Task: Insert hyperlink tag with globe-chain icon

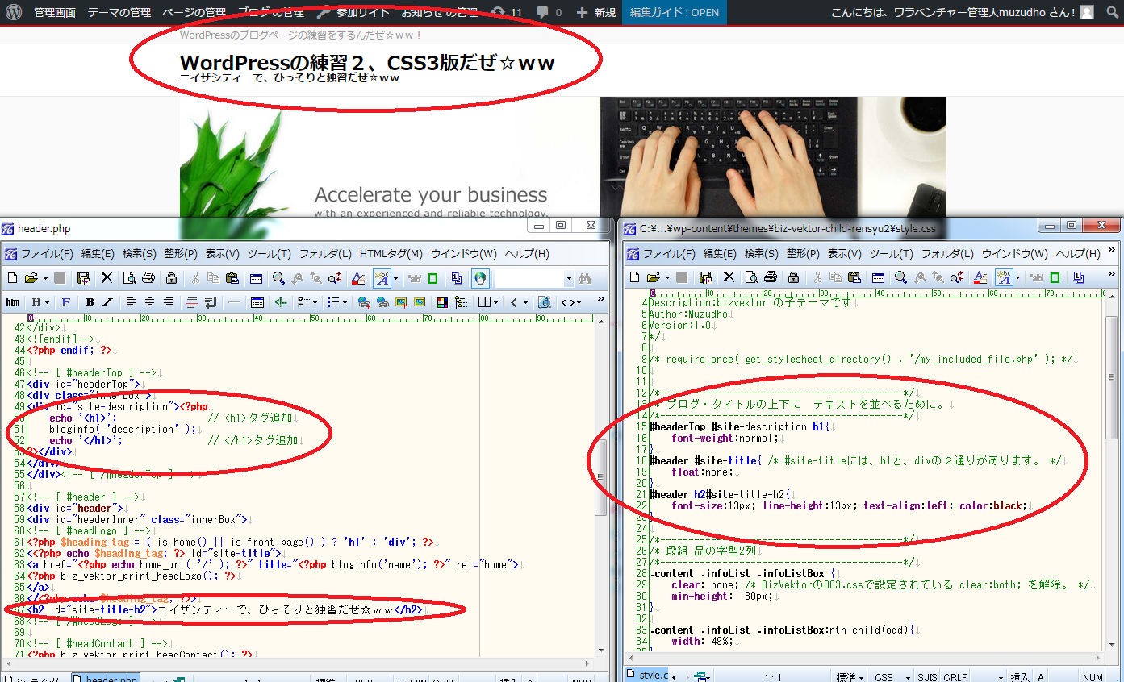Action: [x=364, y=302]
